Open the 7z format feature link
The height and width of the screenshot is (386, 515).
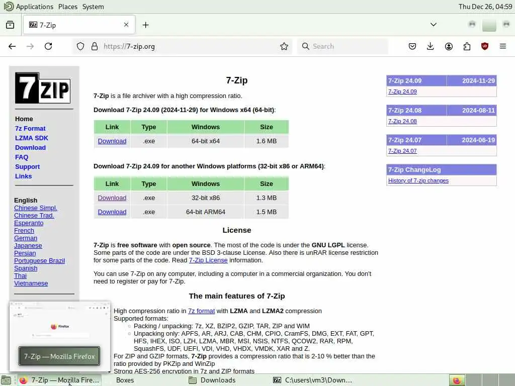pos(201,311)
